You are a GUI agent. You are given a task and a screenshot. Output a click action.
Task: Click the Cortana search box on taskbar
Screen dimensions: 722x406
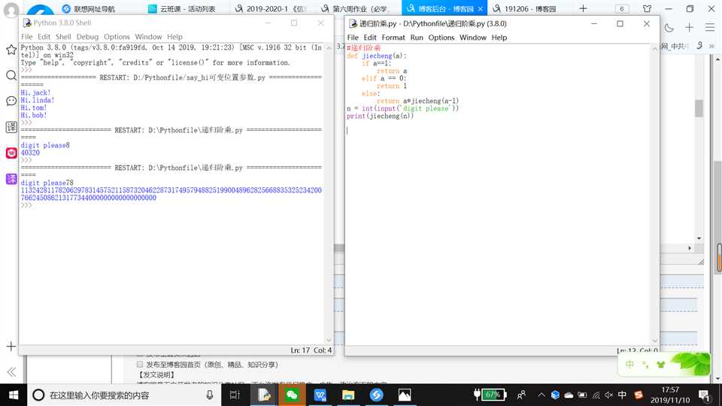click(x=124, y=395)
